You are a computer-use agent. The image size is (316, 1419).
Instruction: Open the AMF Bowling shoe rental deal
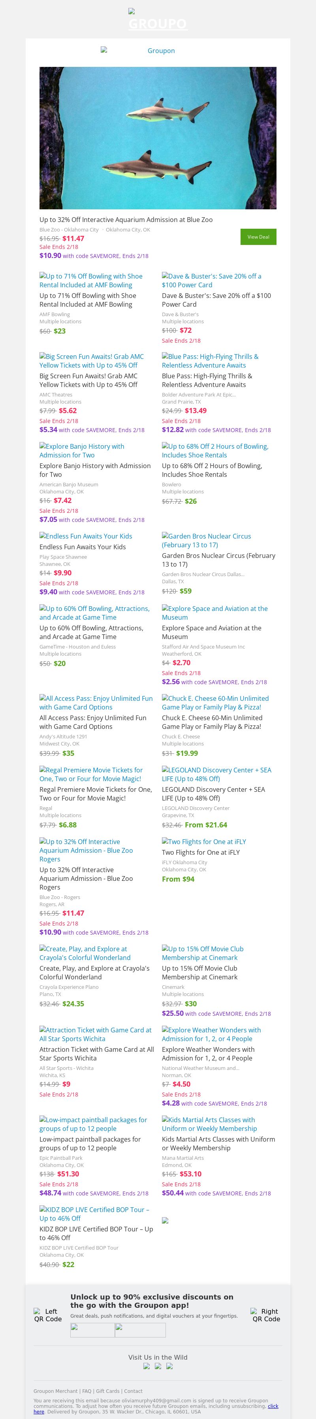point(91,281)
